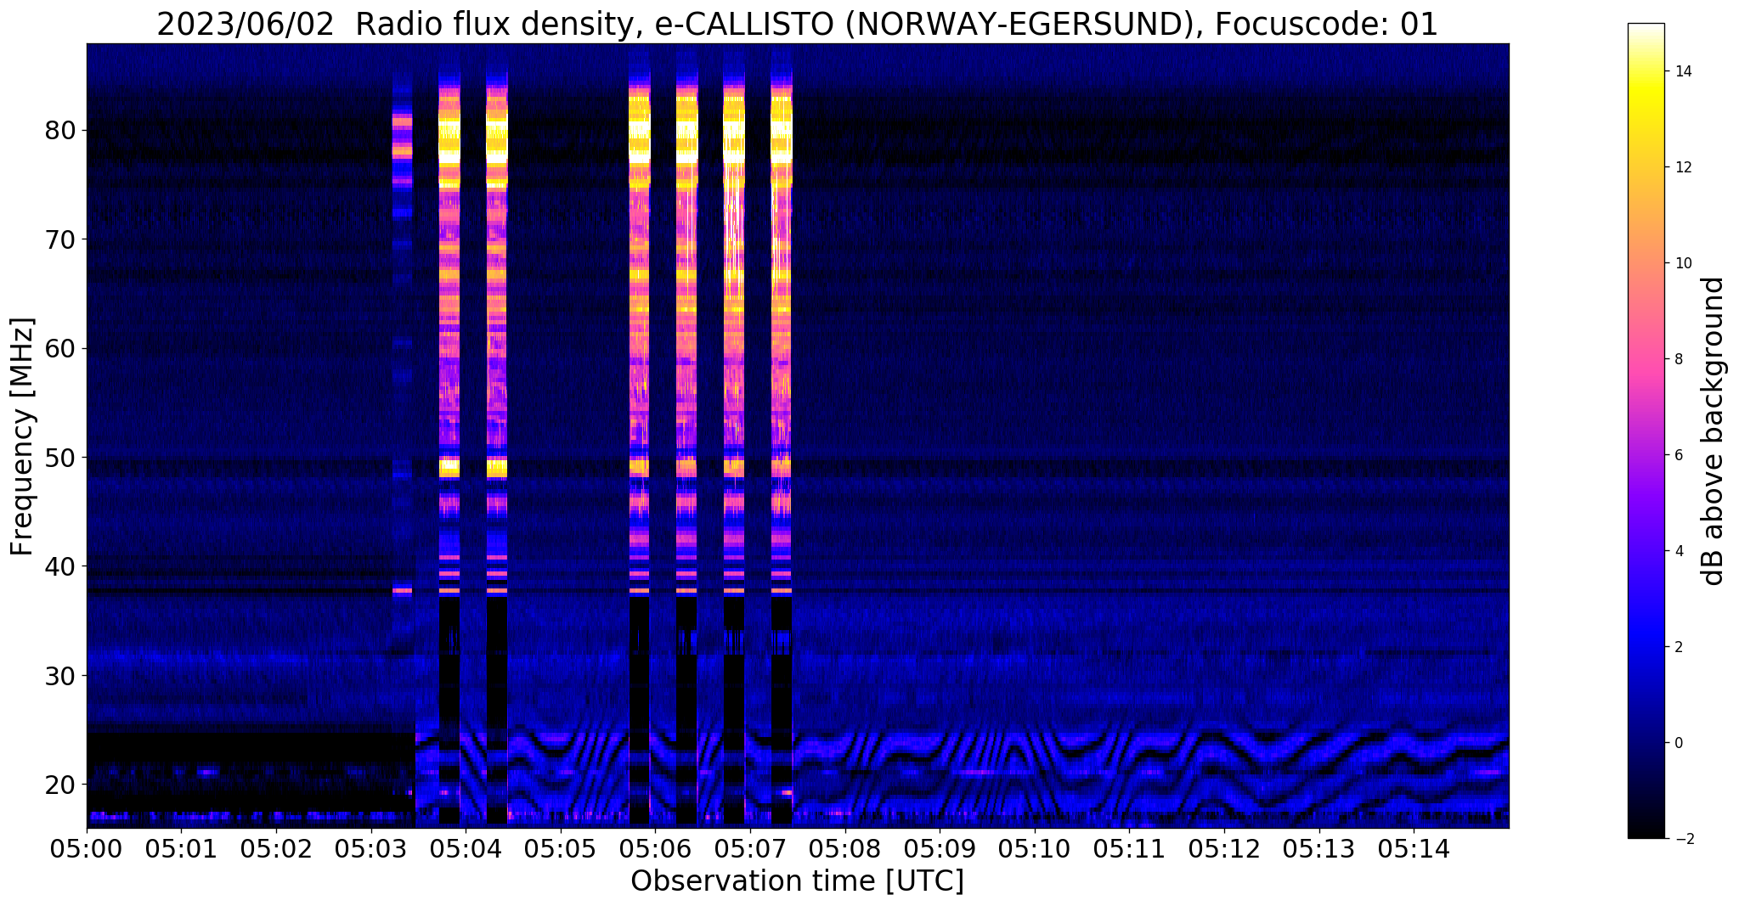Click the time tick '05:07'
Image resolution: width=1739 pixels, height=906 pixels.
(750, 847)
